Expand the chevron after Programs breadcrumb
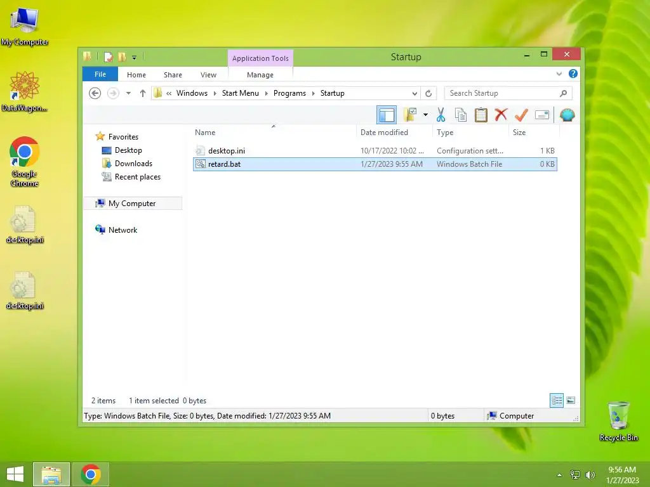Screen dimensions: 650x487 point(314,93)
